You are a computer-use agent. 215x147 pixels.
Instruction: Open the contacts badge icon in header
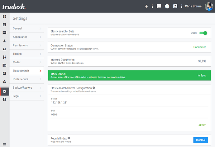pyautogui.click(x=175, y=6)
